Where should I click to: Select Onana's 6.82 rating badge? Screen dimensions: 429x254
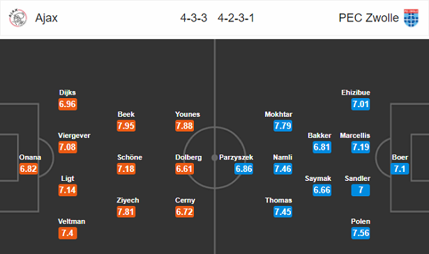tap(29, 168)
